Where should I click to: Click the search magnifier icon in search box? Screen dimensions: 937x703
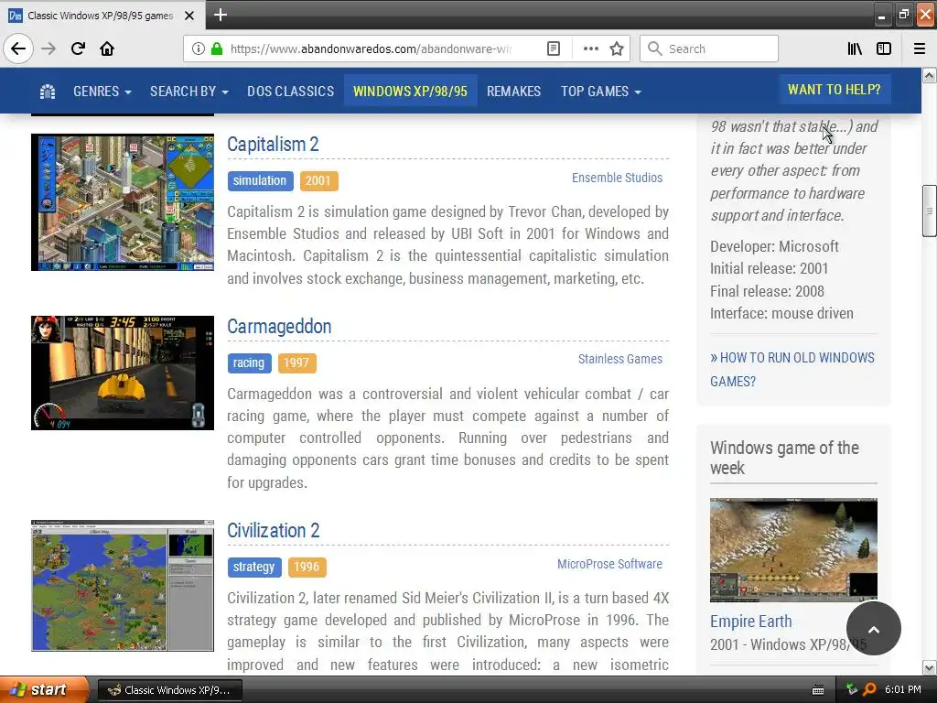coord(655,49)
